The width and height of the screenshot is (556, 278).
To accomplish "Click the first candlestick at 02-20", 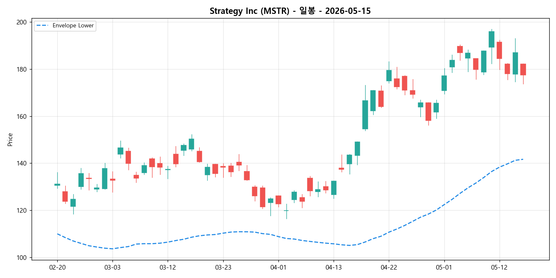I will (x=57, y=184).
